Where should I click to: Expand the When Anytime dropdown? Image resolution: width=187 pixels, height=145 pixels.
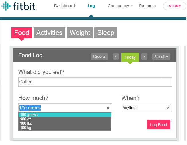pos(146,108)
